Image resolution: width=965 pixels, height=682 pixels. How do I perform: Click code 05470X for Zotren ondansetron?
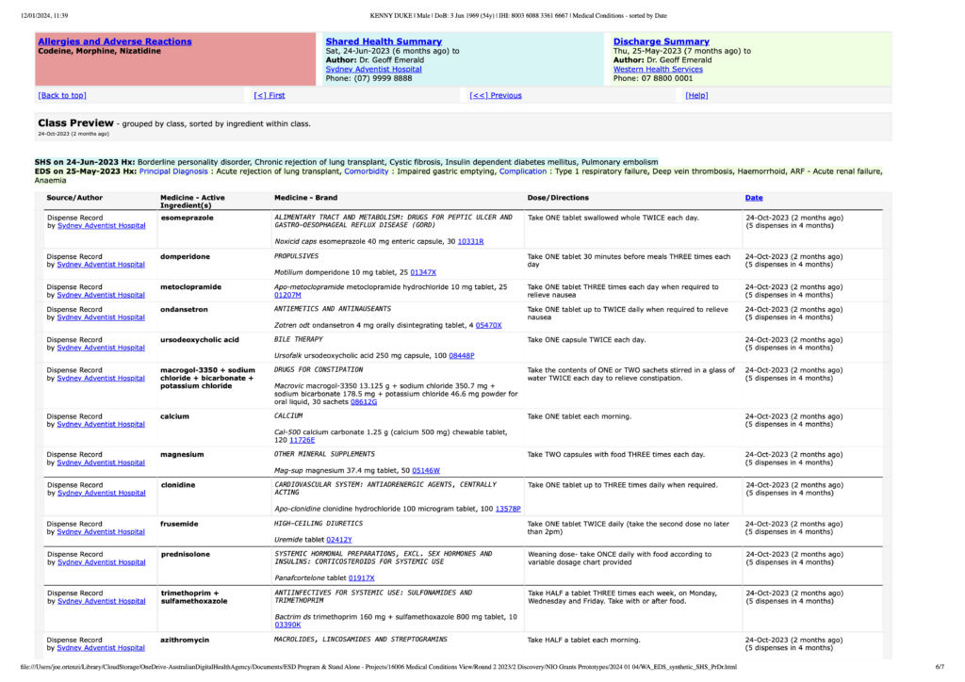tap(489, 325)
